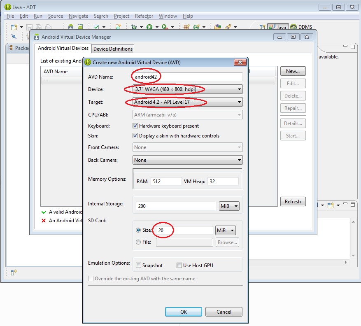Toggle Hardware keyboard present checkbox
The height and width of the screenshot is (326, 361).
(x=135, y=126)
